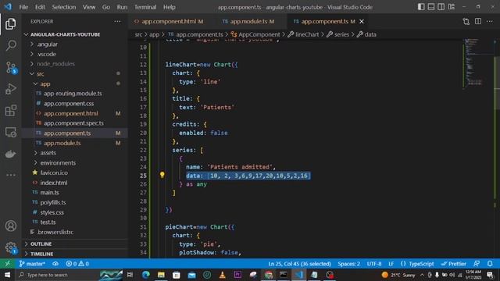500x281 pixels.
Task: Click lineChart in the breadcrumb
Action: 306,34
